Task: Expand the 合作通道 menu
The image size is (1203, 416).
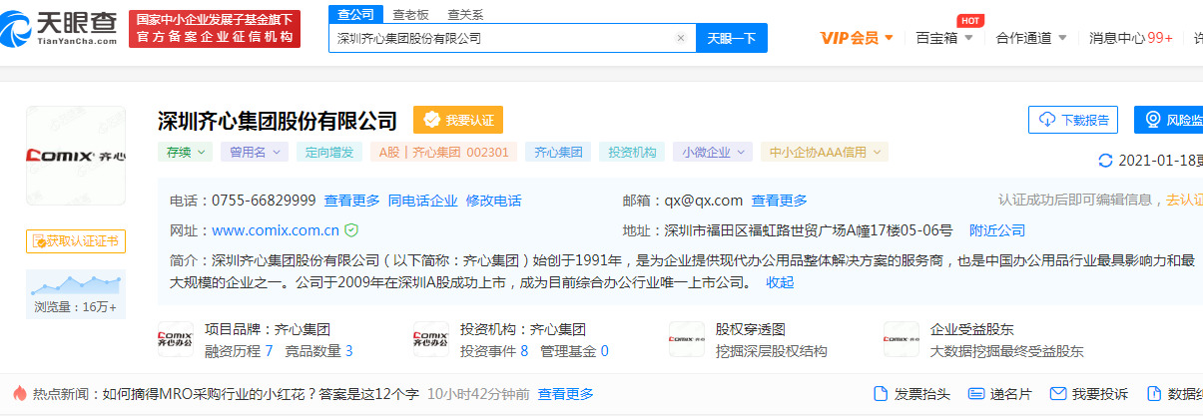Action: coord(1031,38)
